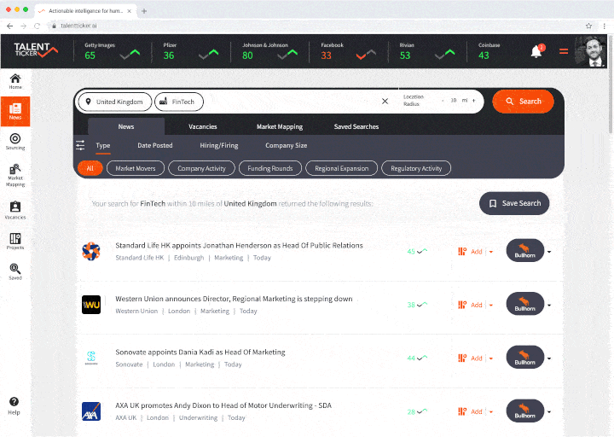Open the Standard Life HK headline
Viewport: 614px width, 437px height.
[239, 245]
